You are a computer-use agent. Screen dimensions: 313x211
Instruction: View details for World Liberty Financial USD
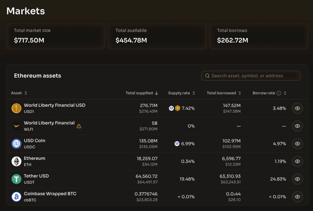pos(297,108)
